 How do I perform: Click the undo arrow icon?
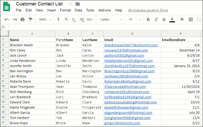point(7,19)
